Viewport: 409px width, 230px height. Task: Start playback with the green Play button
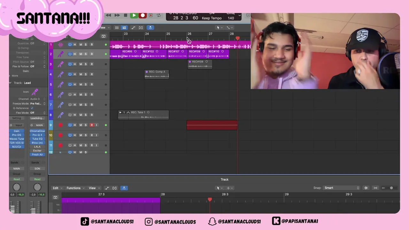pos(134,15)
